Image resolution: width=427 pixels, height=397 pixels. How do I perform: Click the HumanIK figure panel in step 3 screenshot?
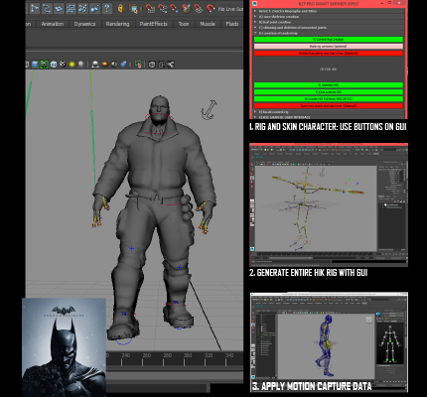390,343
